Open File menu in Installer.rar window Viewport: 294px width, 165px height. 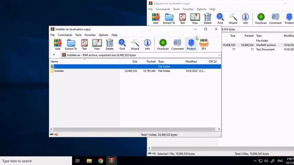(52, 35)
